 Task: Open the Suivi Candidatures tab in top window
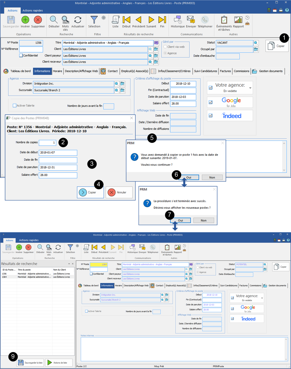[205, 71]
